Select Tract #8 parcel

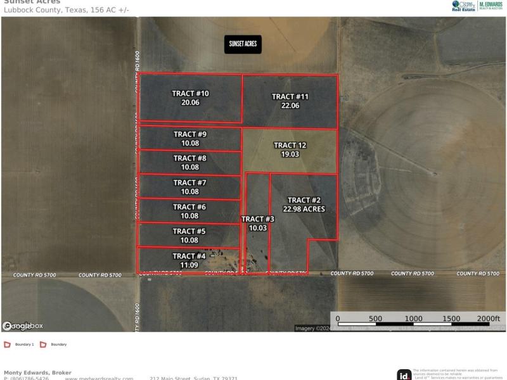click(189, 162)
